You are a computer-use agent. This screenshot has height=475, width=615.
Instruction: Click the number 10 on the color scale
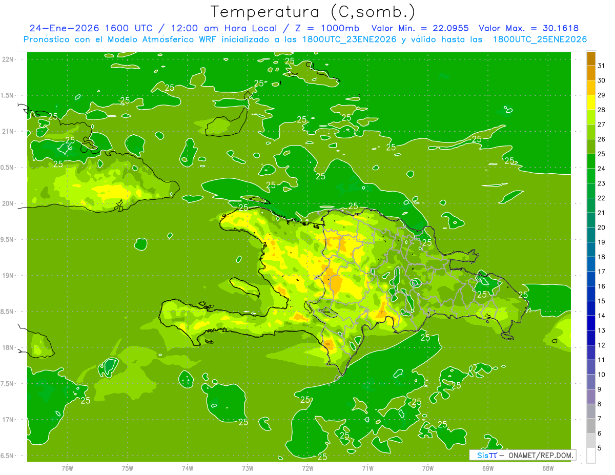(602, 375)
